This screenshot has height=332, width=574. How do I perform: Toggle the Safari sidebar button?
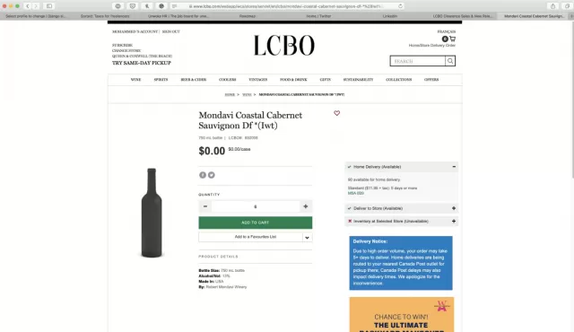tap(49, 6)
